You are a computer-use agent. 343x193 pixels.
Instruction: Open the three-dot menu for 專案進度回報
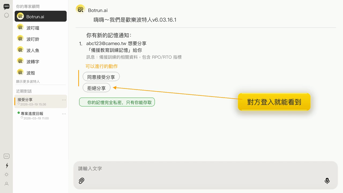pyautogui.click(x=64, y=114)
